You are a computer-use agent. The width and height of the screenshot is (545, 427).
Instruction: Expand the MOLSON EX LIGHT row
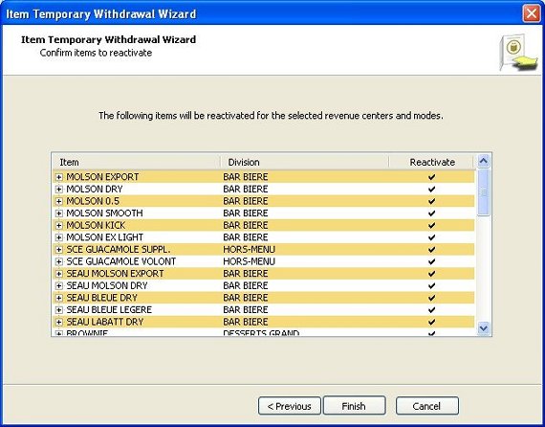[58, 237]
